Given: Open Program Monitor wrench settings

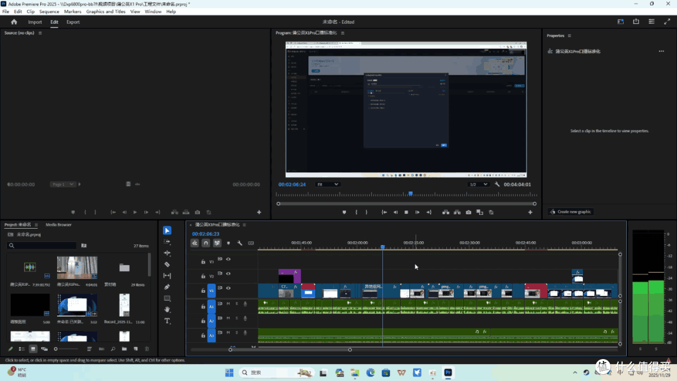Looking at the screenshot, I should (497, 184).
